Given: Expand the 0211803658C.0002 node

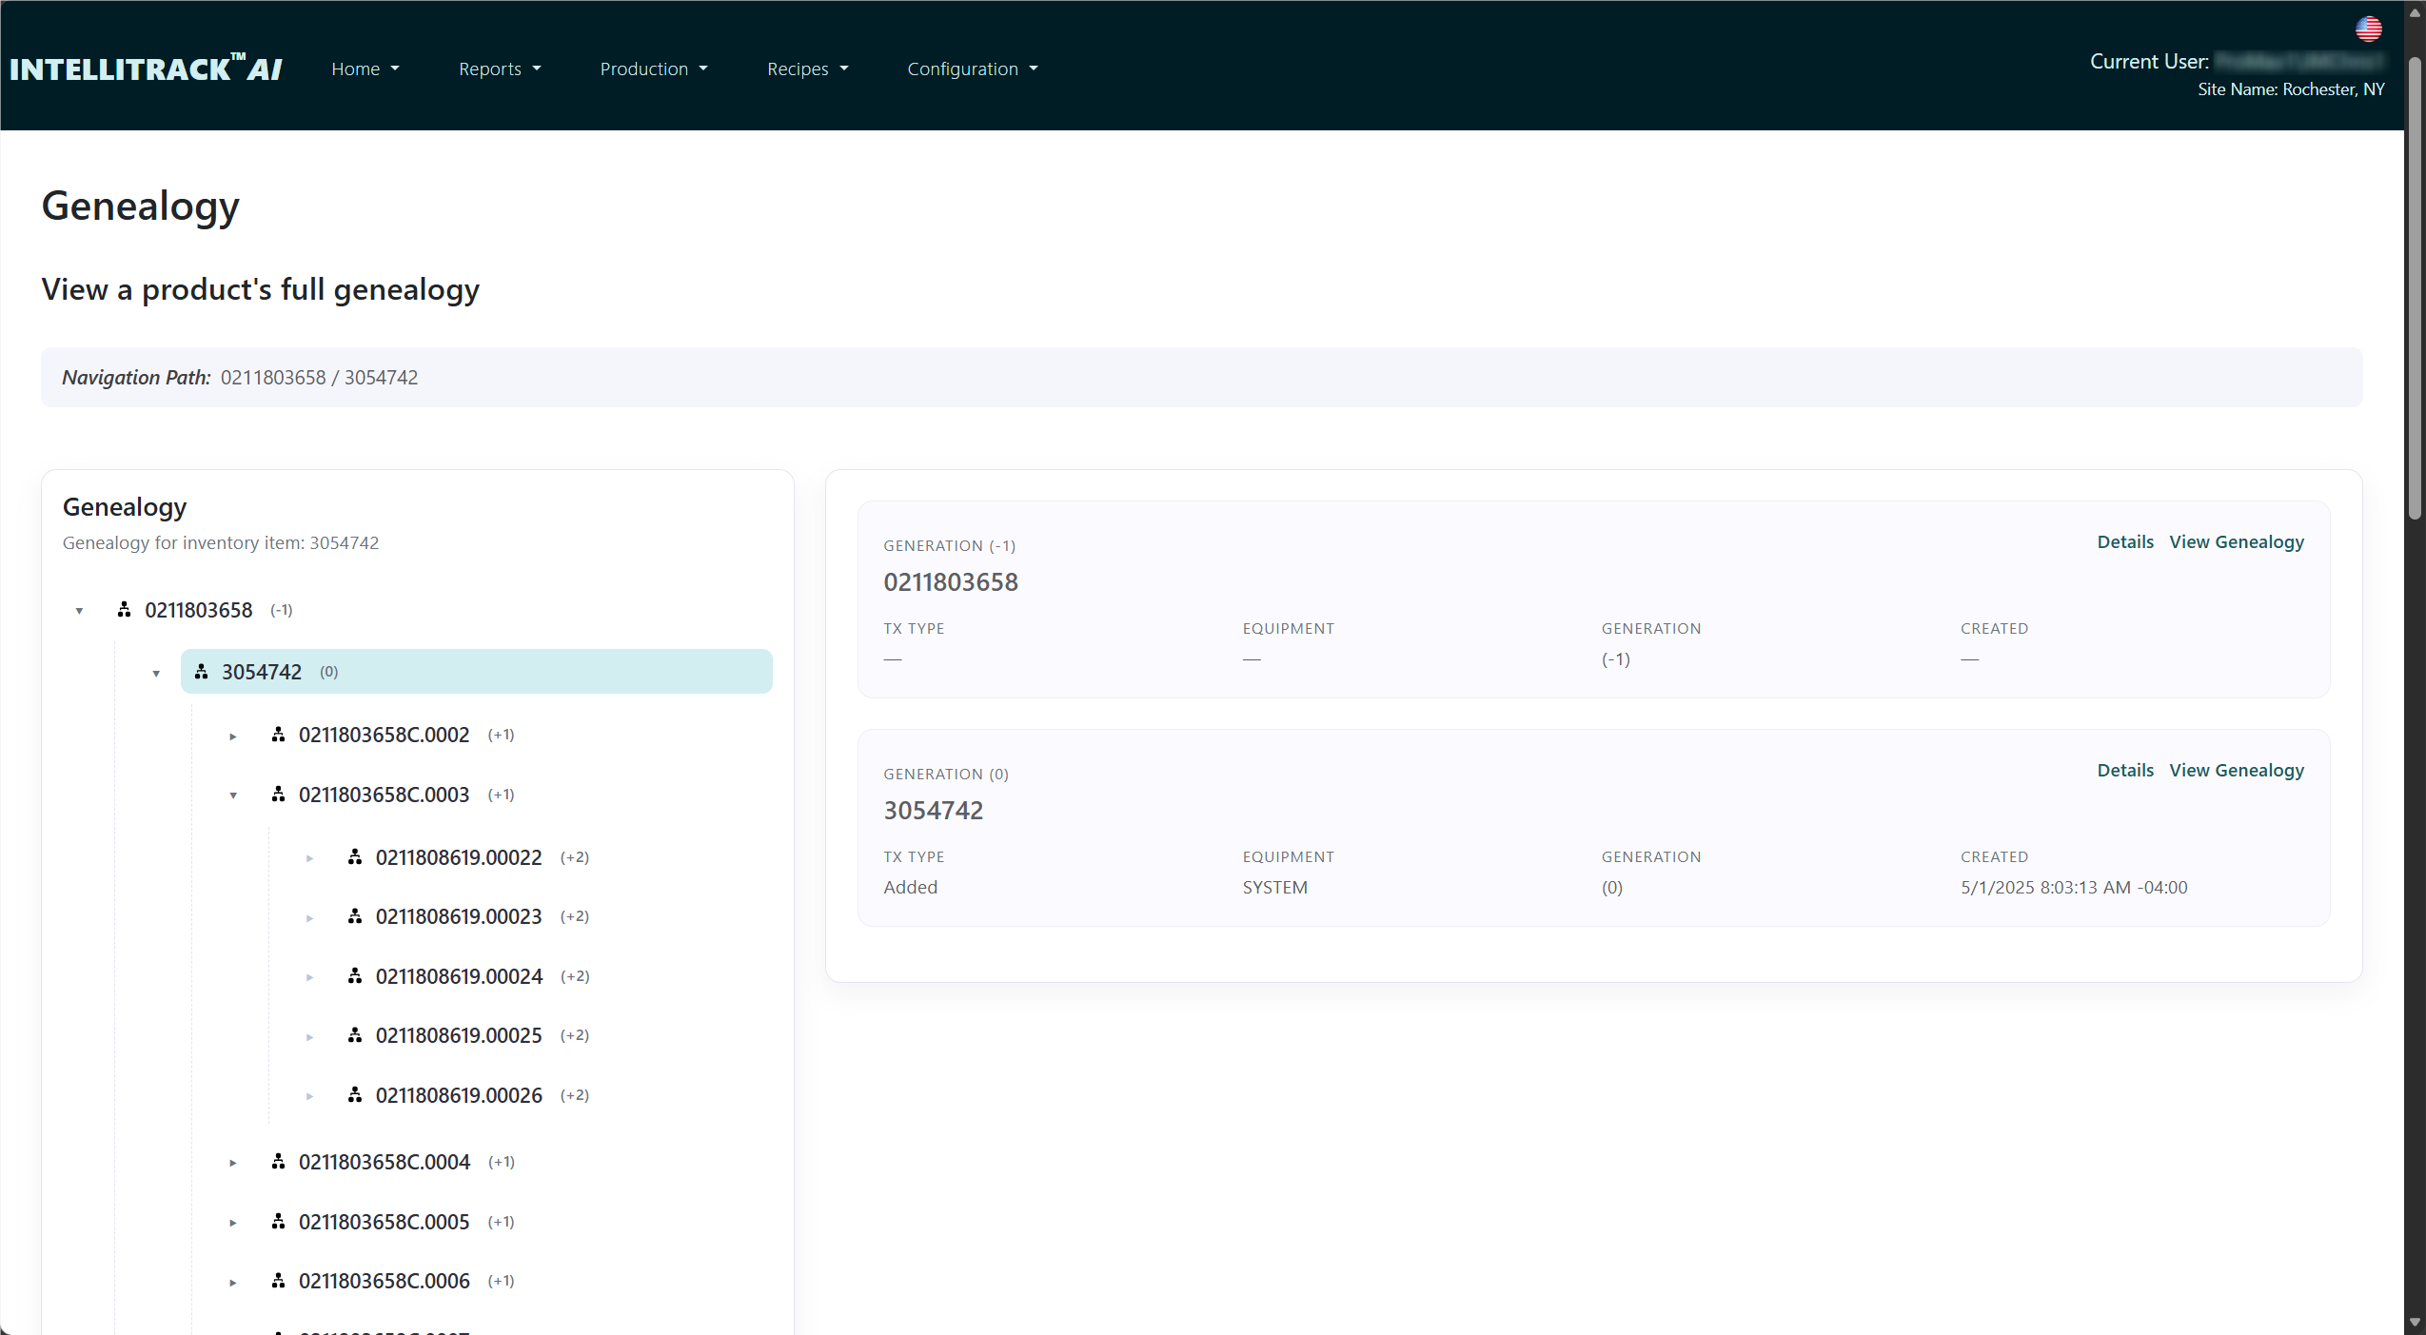Looking at the screenshot, I should click(232, 736).
